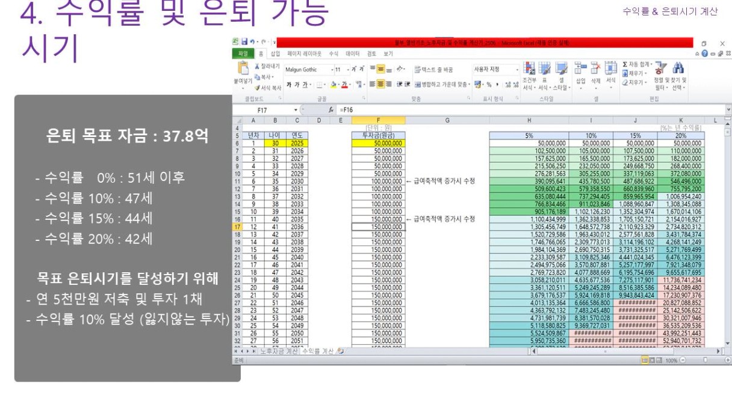Open Conditional Formatting (조건부 서식) menu

click(530, 75)
